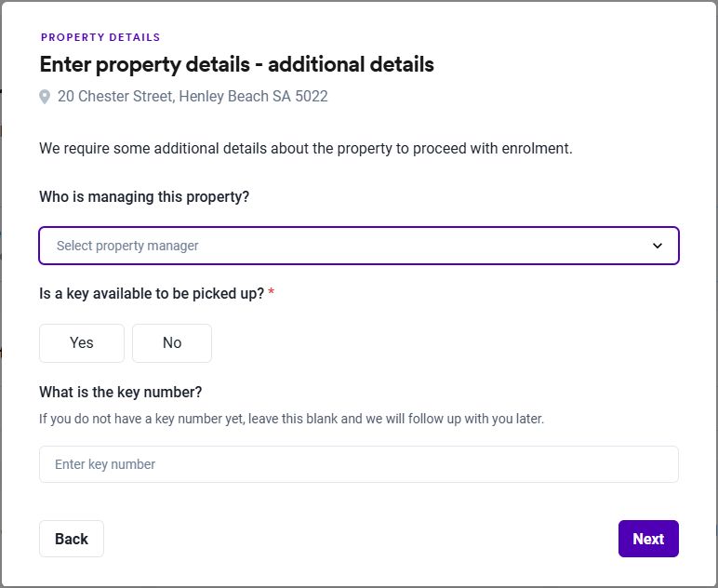Click the Enter property details heading
Viewport: 718px width, 588px height.
coord(236,65)
